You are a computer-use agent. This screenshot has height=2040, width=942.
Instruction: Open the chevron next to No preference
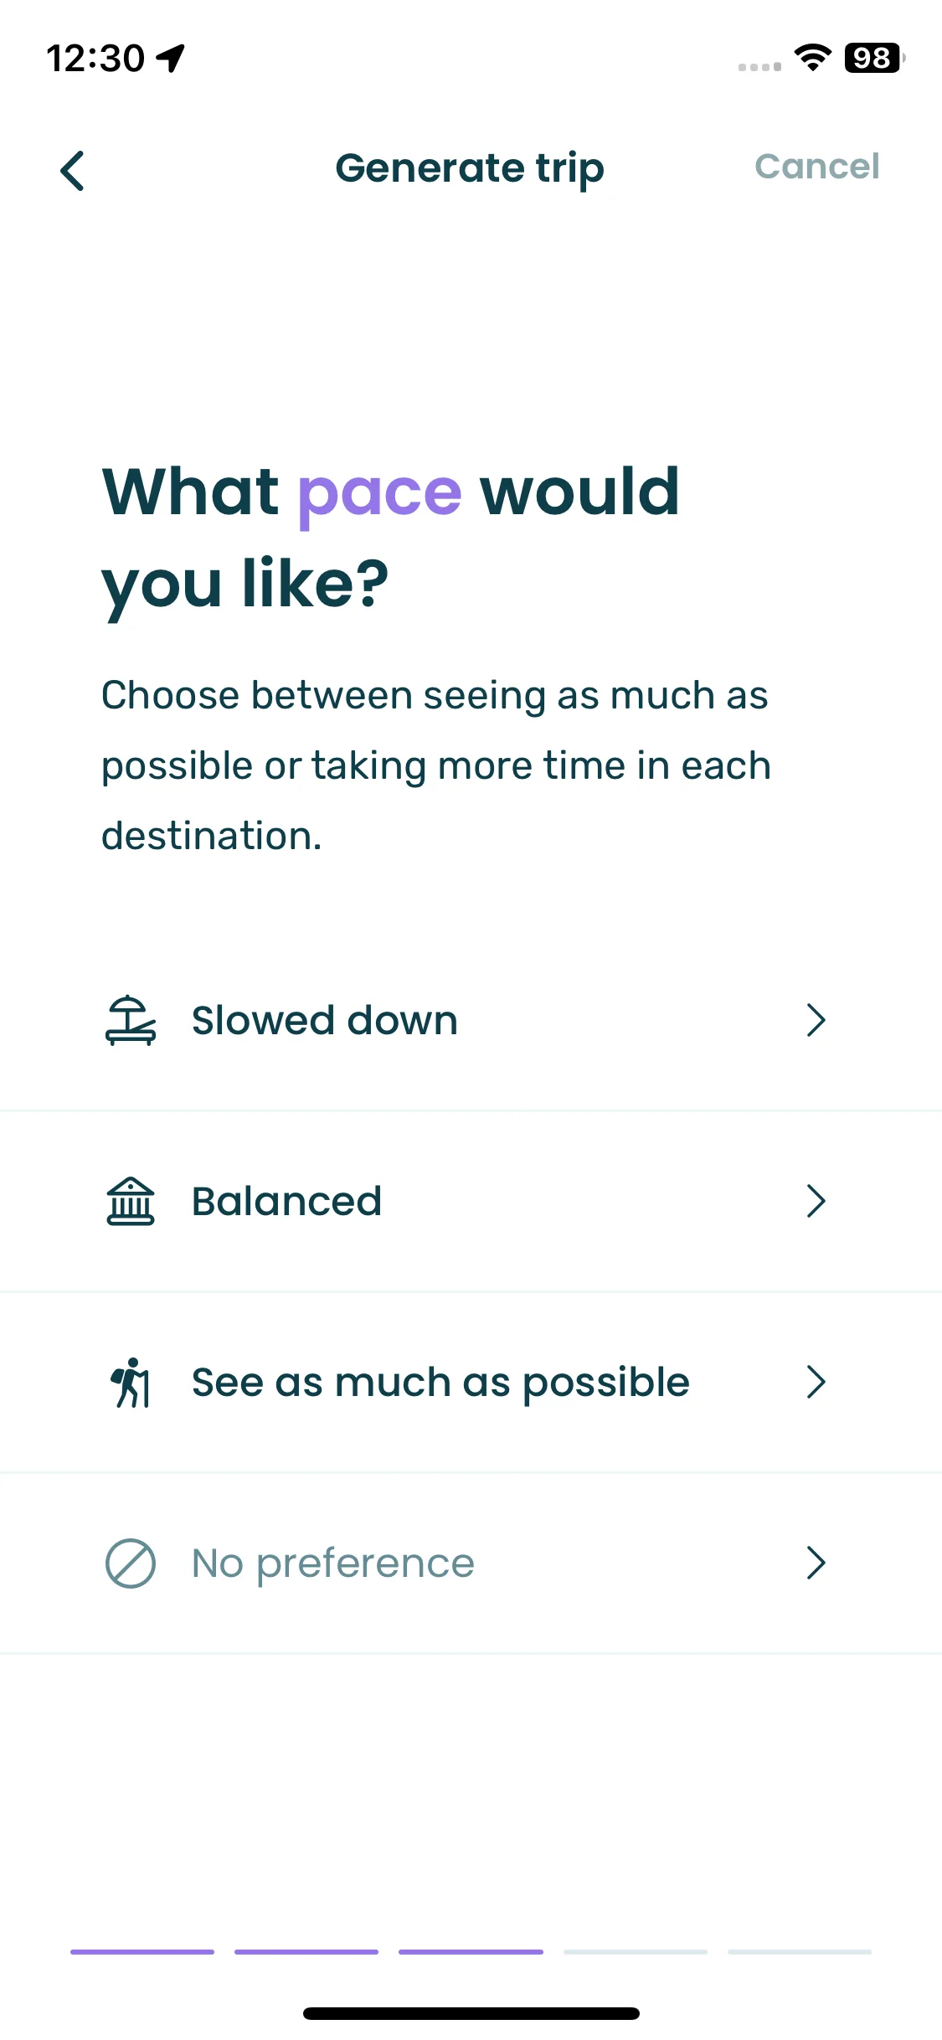(816, 1563)
